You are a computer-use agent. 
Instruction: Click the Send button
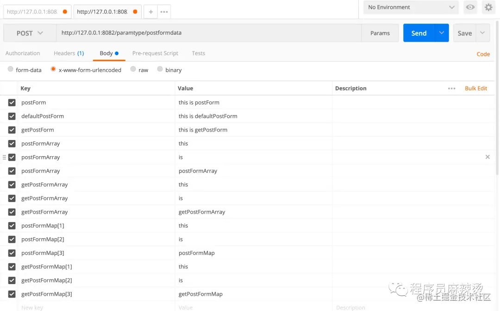pyautogui.click(x=419, y=33)
